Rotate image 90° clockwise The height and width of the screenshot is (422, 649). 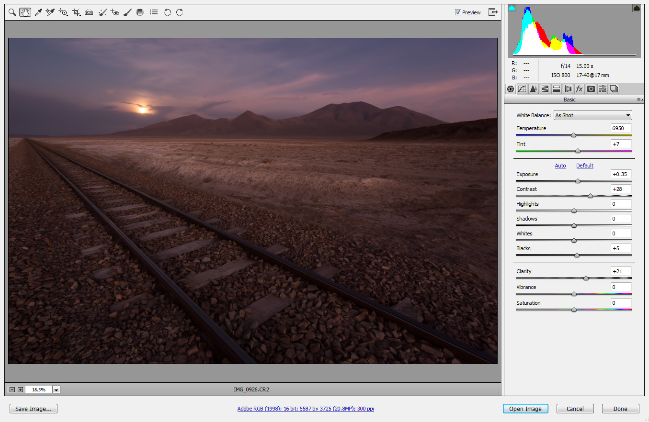click(180, 12)
